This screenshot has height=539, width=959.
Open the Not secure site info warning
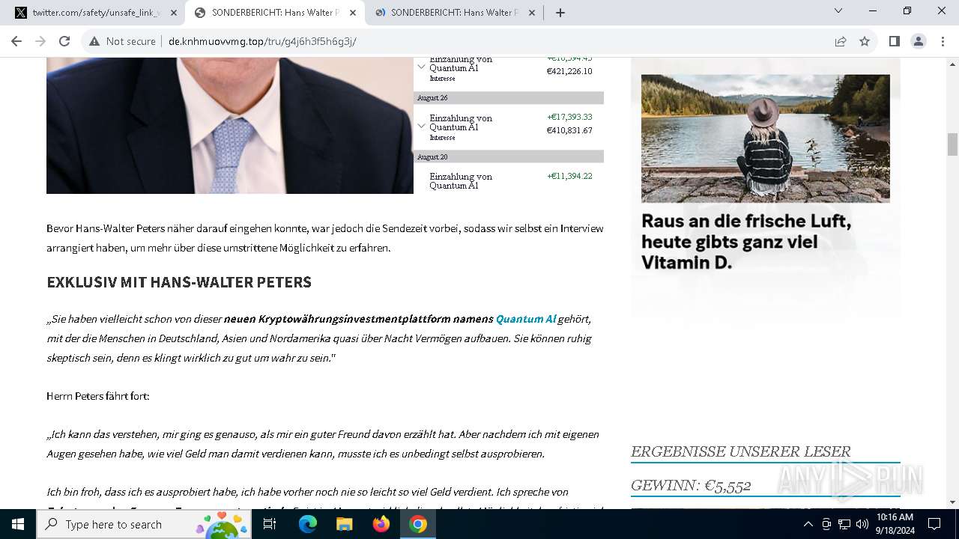tap(122, 41)
